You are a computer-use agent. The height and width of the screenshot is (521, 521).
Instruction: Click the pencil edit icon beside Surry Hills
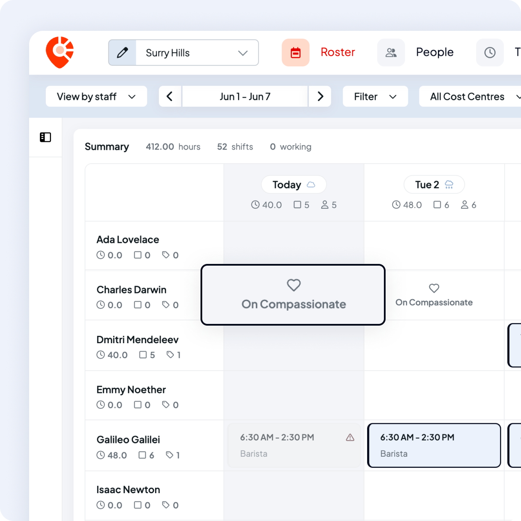tap(122, 53)
